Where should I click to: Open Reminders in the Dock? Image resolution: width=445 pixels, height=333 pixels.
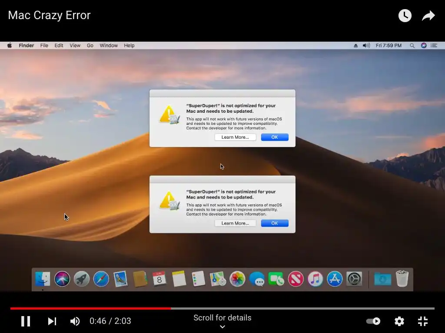[x=198, y=279]
